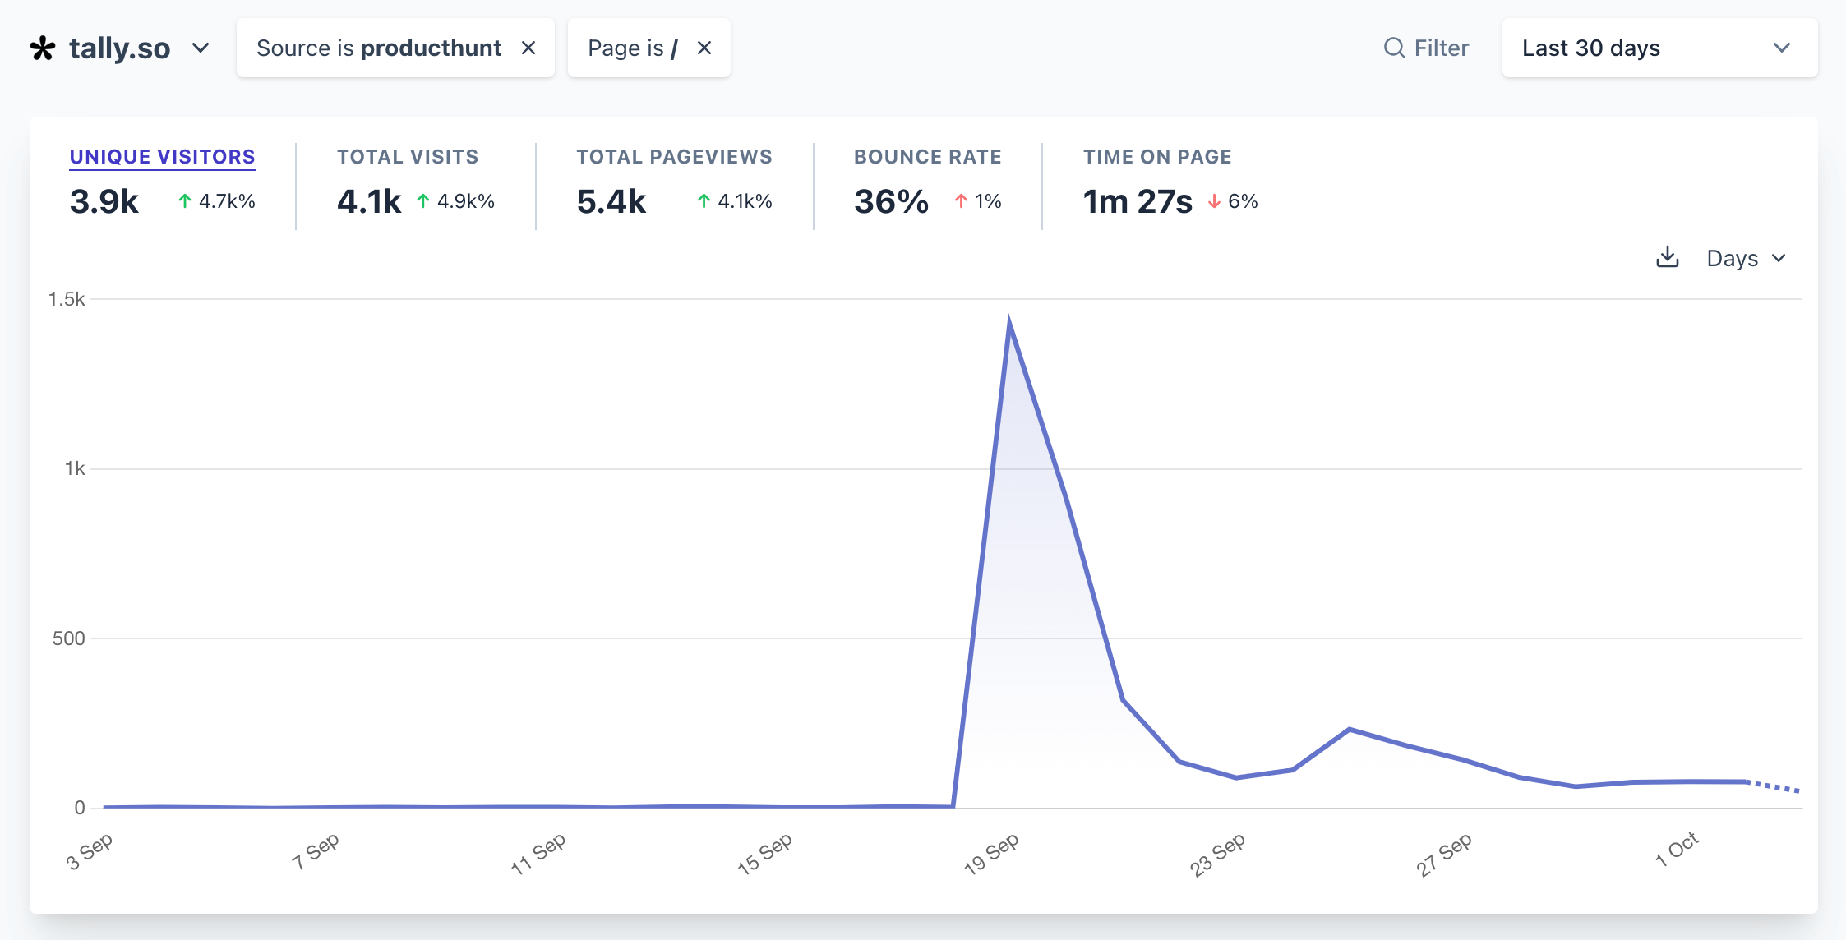Switch graph to Total Visits
This screenshot has width=1846, height=940.
pyautogui.click(x=407, y=157)
